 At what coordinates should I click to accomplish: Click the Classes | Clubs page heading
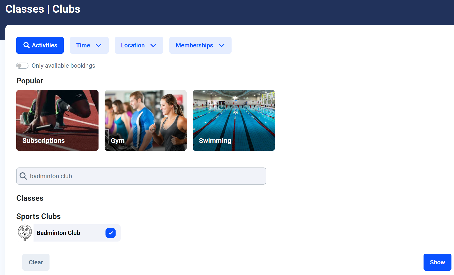[43, 9]
